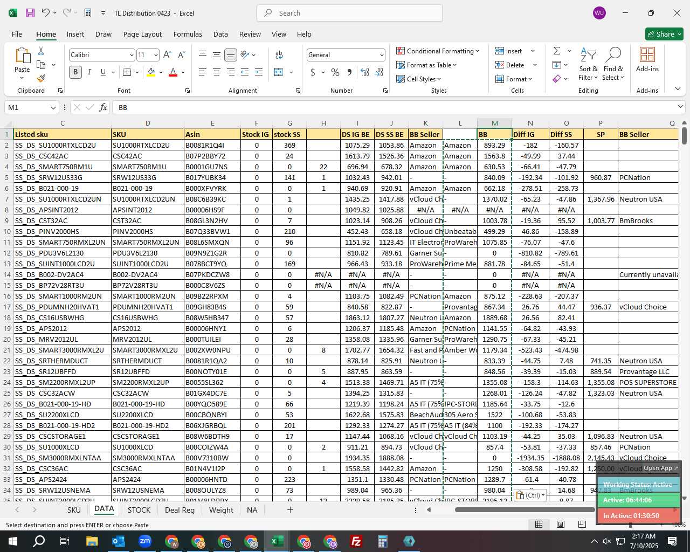Click the Save icon in title bar

pos(30,13)
